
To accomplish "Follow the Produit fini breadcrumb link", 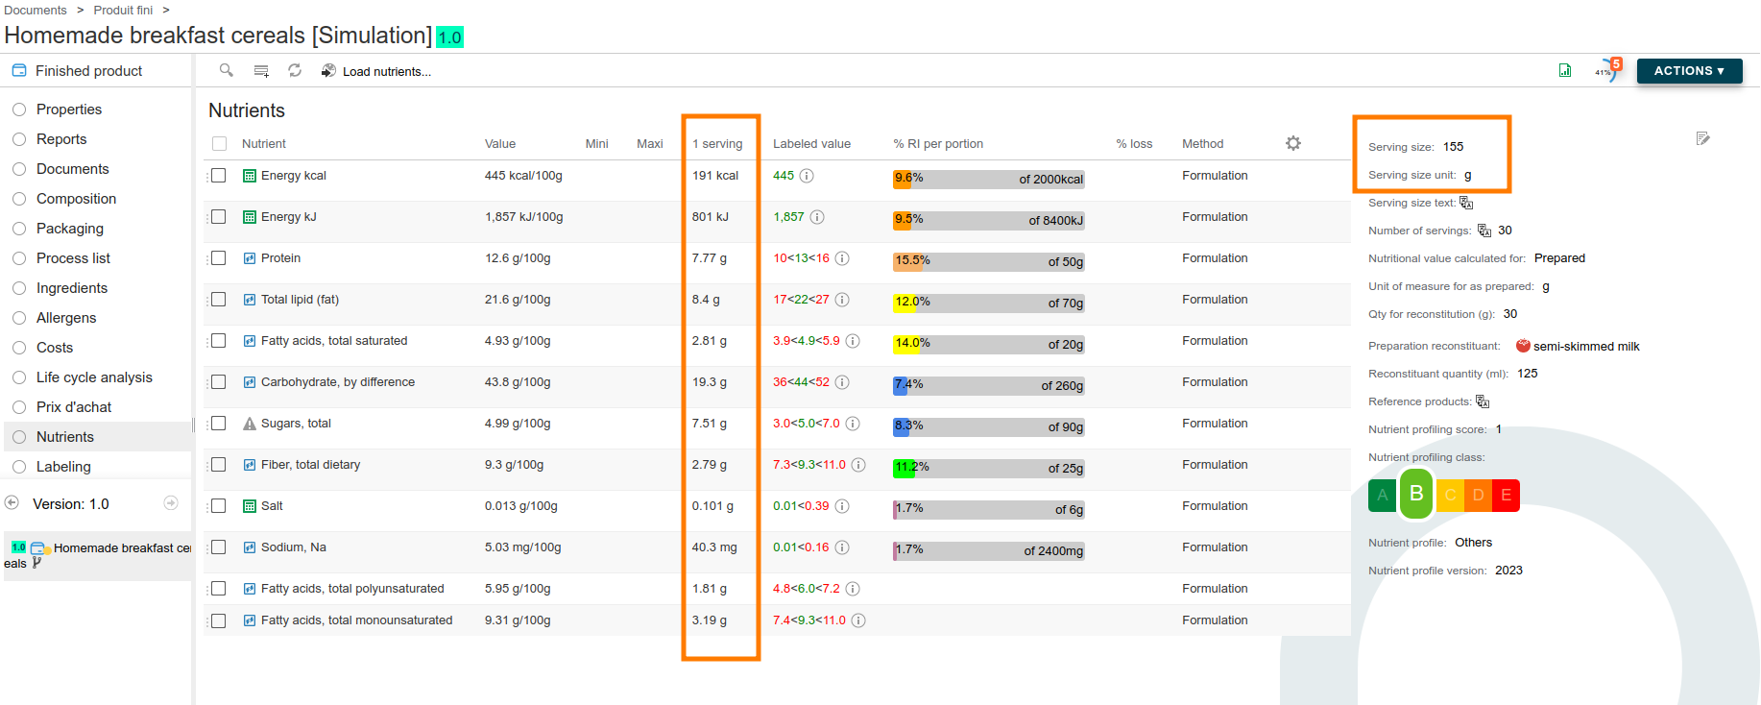I will 123,10.
